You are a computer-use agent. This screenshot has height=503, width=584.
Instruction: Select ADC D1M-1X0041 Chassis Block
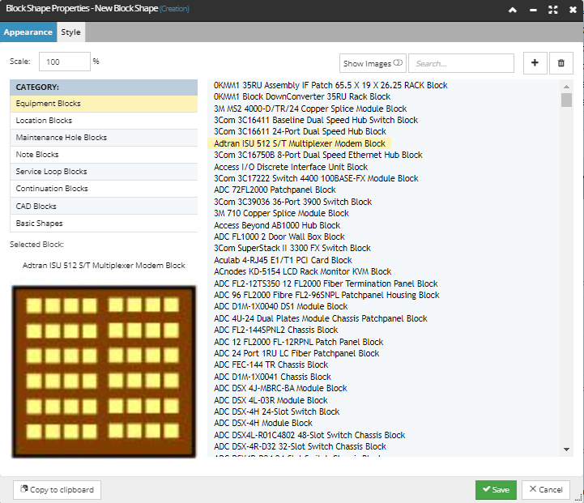point(273,377)
